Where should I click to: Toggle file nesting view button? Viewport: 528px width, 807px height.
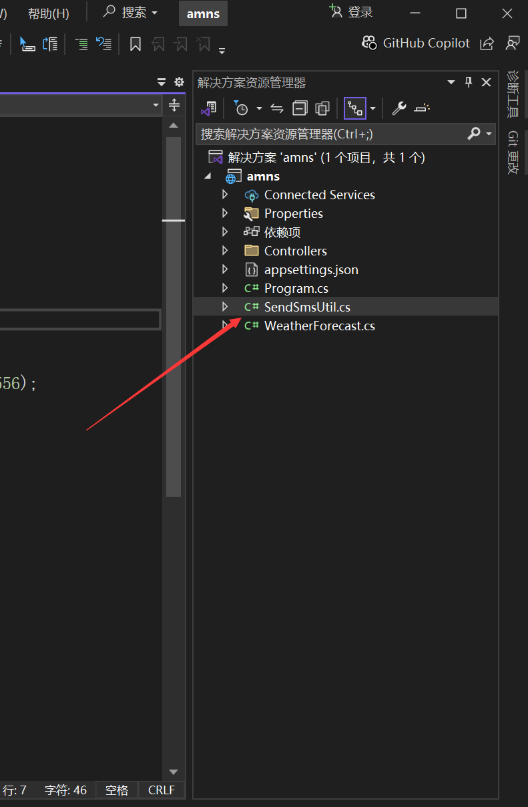click(355, 108)
